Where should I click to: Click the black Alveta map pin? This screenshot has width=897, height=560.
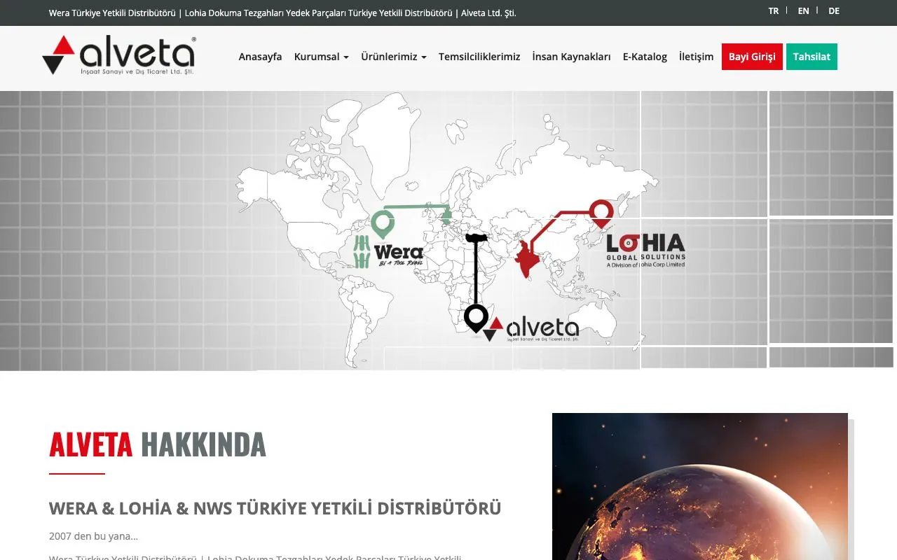[x=476, y=318]
